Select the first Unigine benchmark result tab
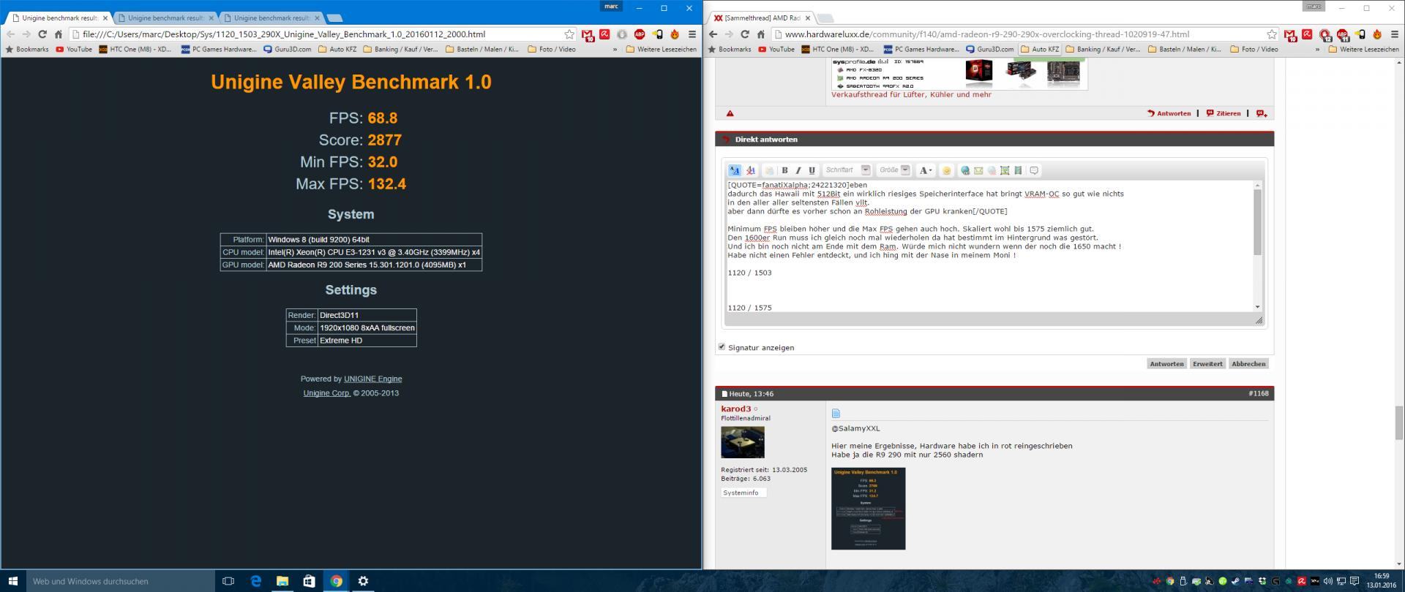Screen dimensions: 1405x592 pos(59,18)
